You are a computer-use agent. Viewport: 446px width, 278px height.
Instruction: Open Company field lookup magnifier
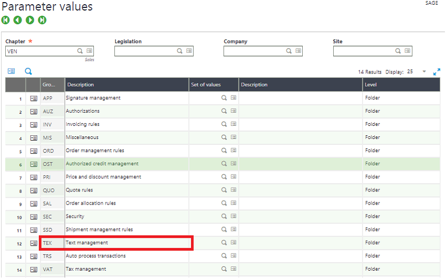point(289,51)
